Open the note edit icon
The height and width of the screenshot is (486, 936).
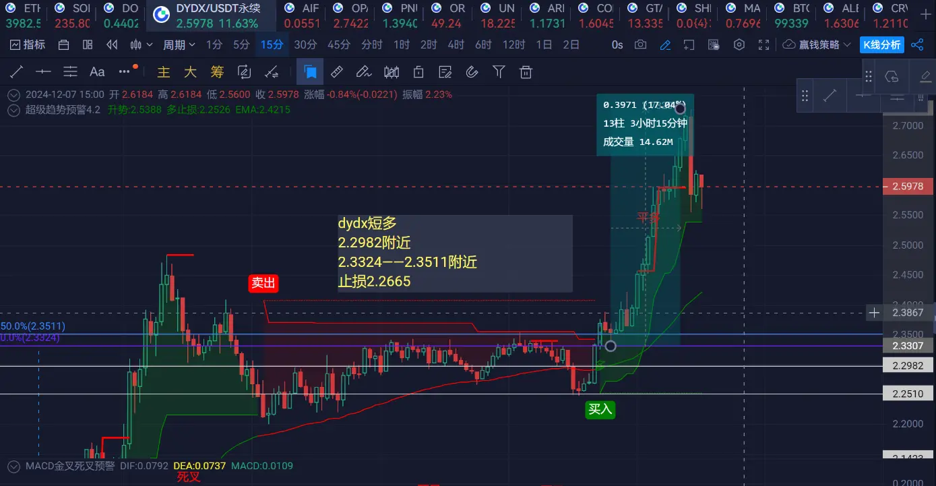click(x=445, y=71)
